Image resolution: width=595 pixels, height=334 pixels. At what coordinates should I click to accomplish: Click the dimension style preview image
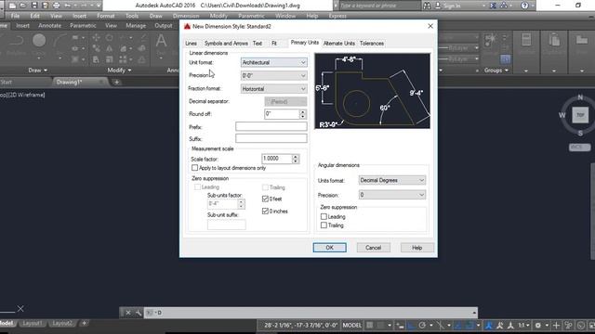[372, 91]
